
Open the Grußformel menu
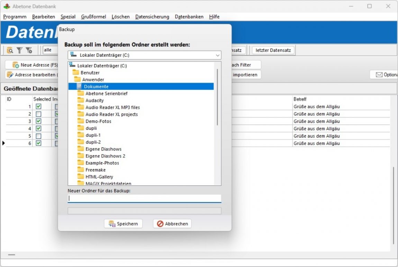click(x=93, y=17)
